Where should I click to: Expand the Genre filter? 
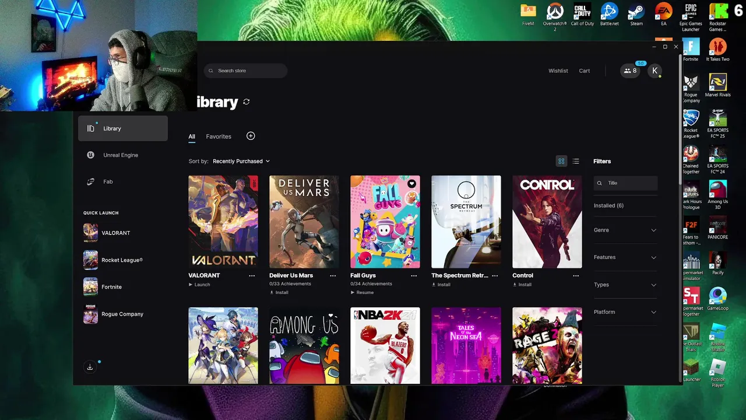click(x=625, y=230)
